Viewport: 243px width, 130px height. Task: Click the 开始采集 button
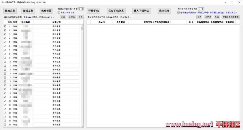pyautogui.click(x=10, y=11)
